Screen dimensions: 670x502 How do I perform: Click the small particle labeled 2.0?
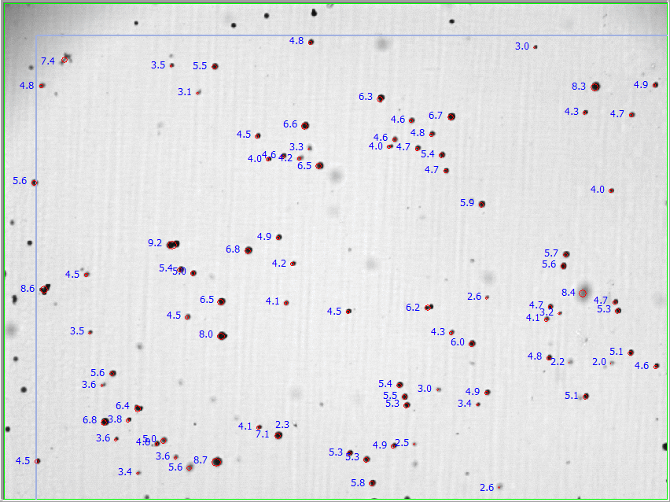coord(612,363)
